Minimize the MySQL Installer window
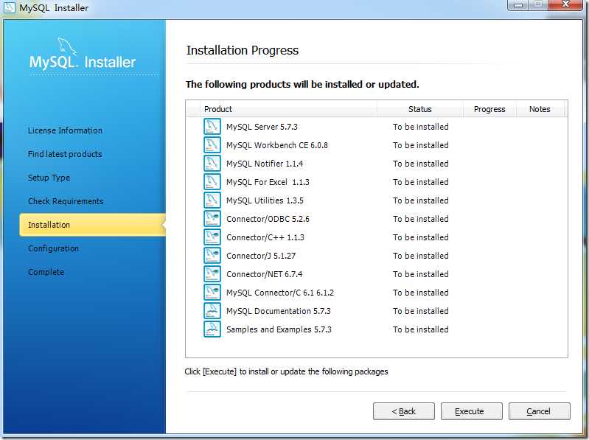589x440 pixels. click(x=518, y=4)
